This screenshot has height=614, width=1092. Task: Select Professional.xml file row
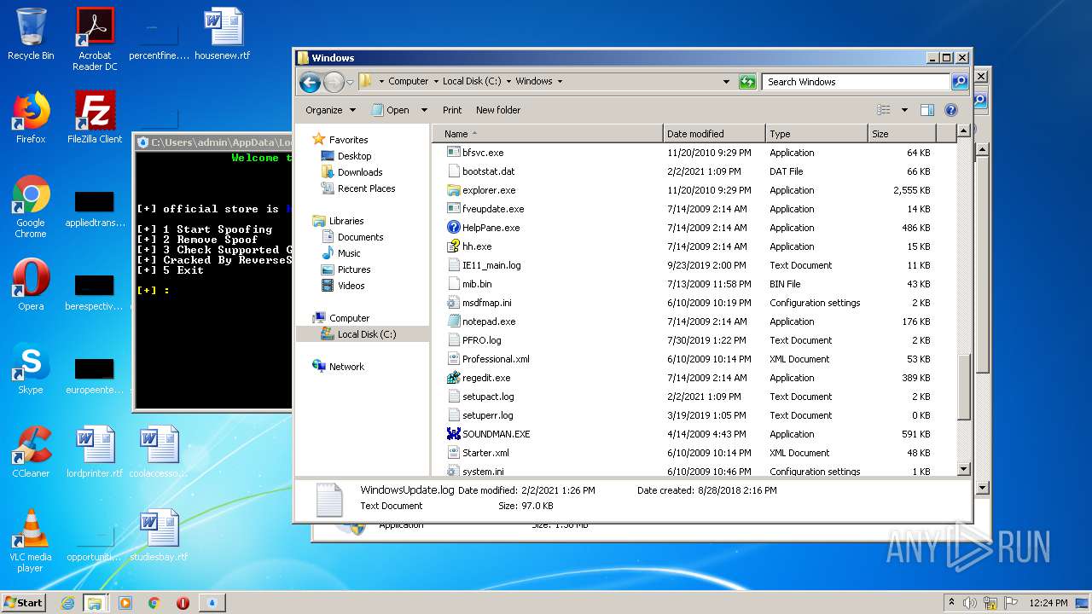[x=692, y=359]
